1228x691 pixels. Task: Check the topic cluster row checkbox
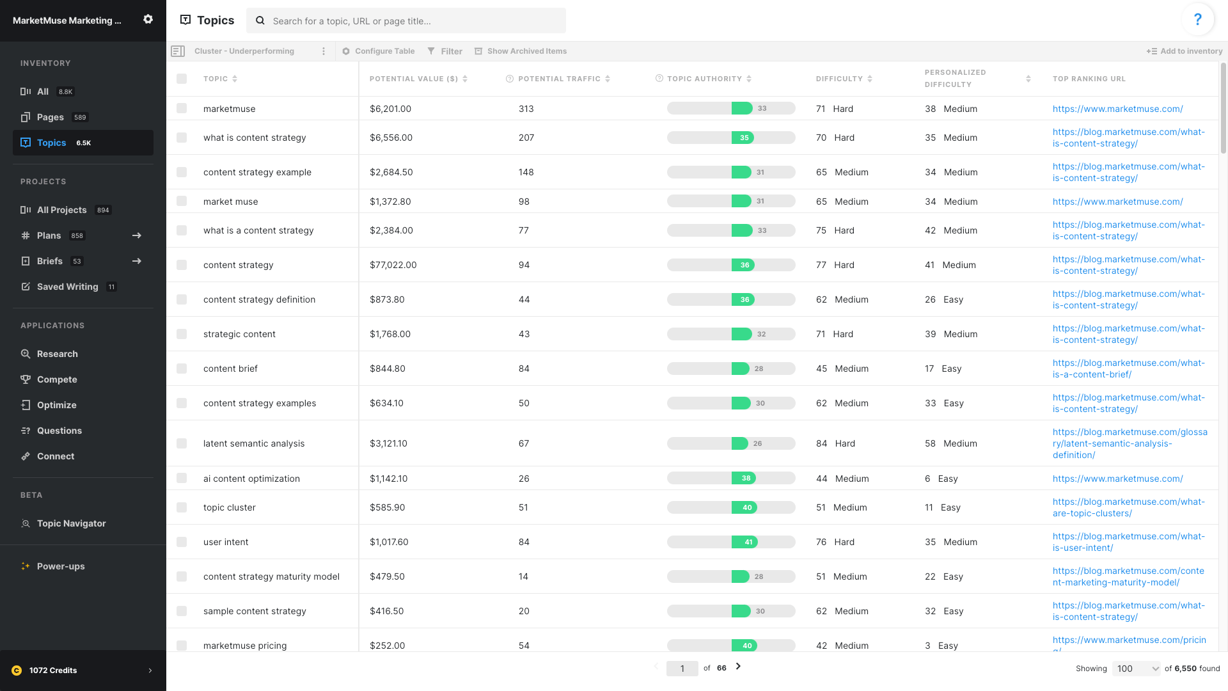pos(182,507)
